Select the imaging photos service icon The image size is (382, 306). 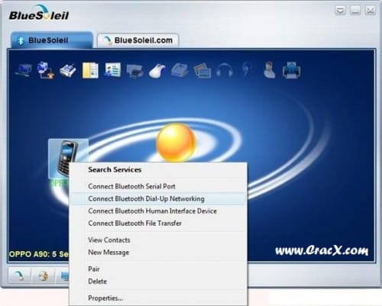pyautogui.click(x=202, y=70)
